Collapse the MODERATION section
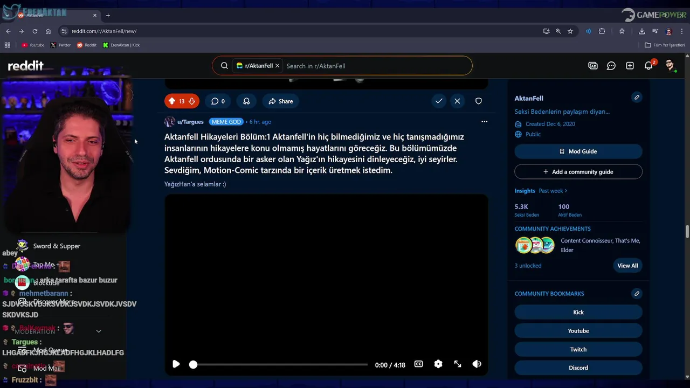 (99, 331)
